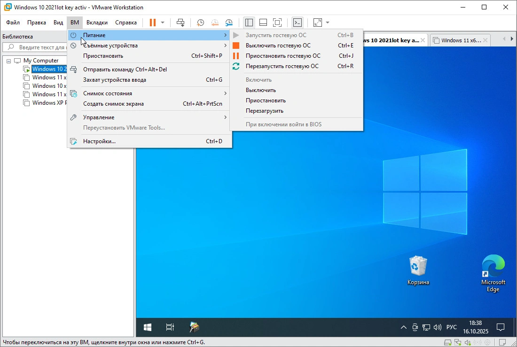The image size is (517, 347).
Task: Open dropdown arrow next to Suspend button
Action: coord(163,23)
